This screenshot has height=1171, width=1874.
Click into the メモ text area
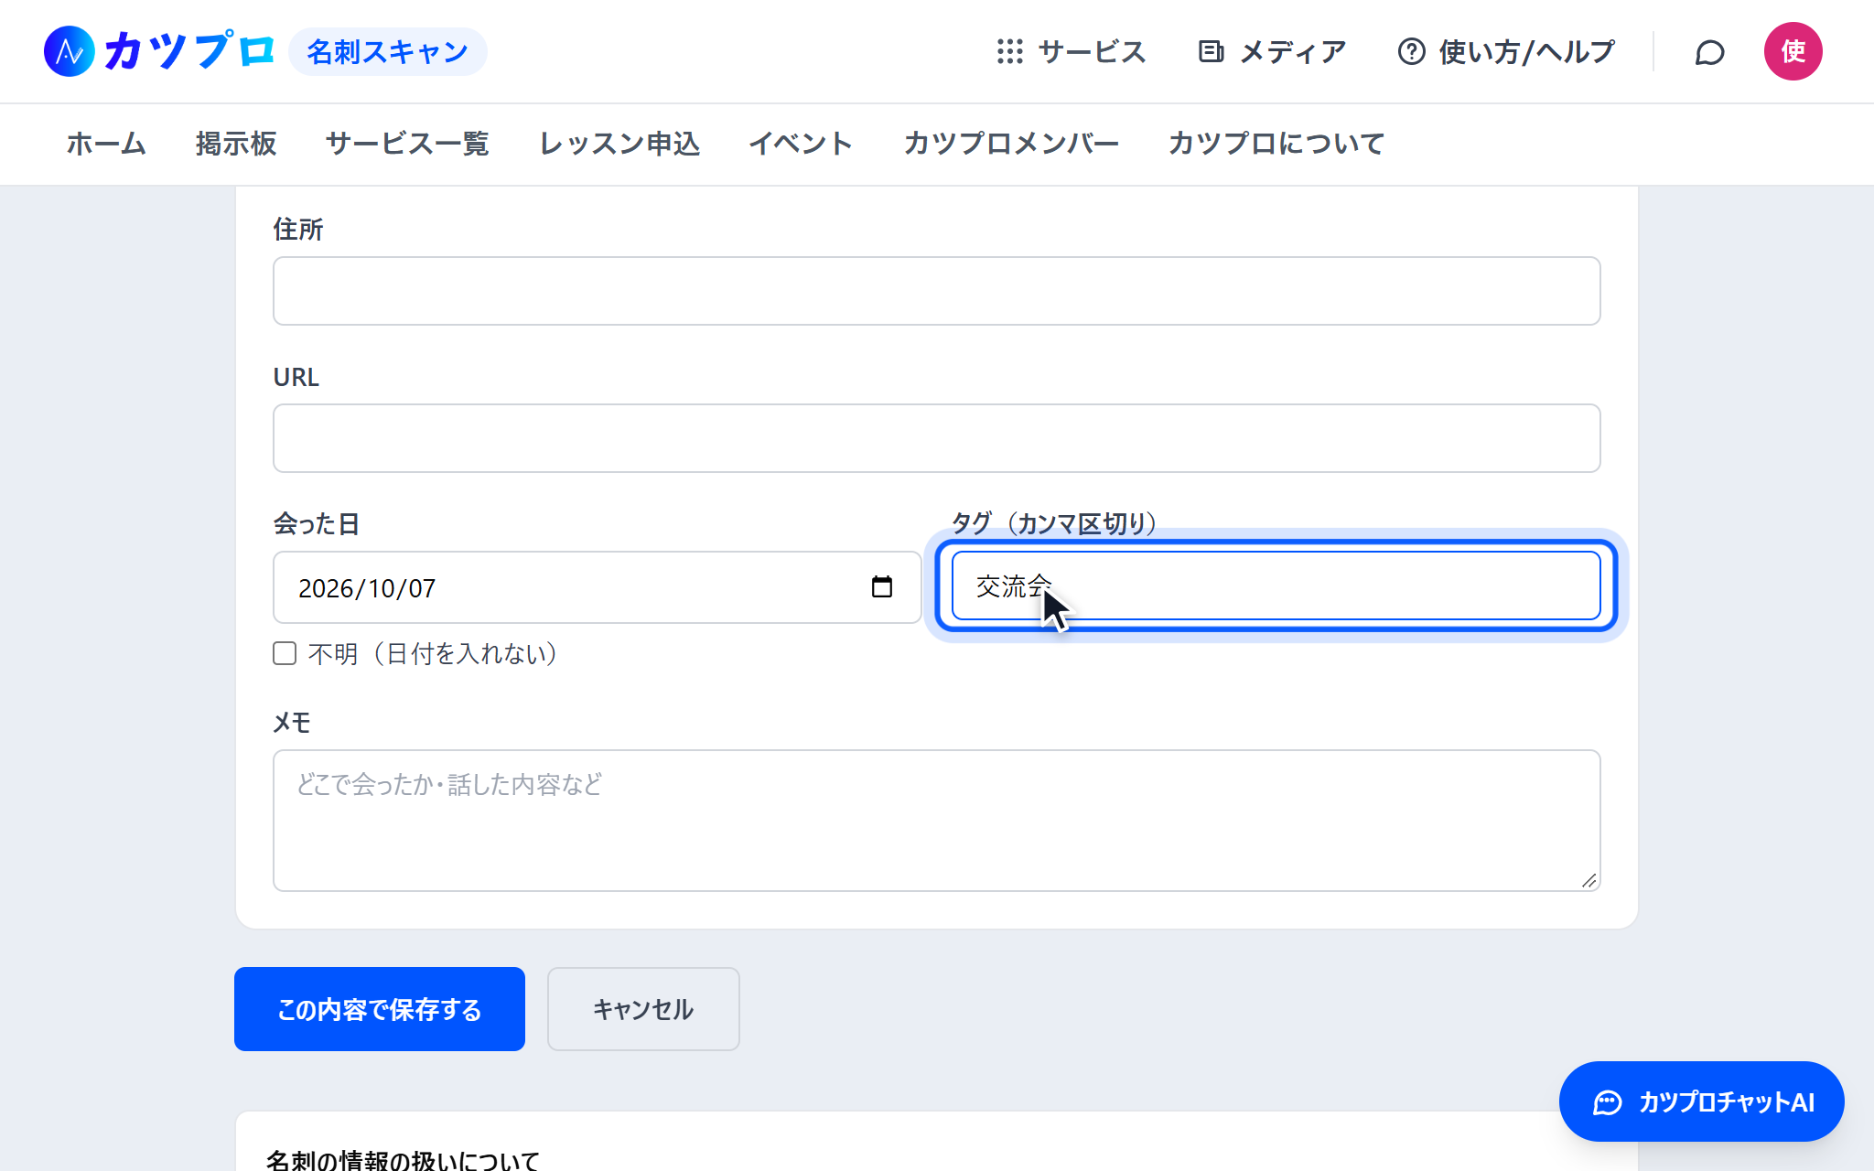pyautogui.click(x=937, y=821)
